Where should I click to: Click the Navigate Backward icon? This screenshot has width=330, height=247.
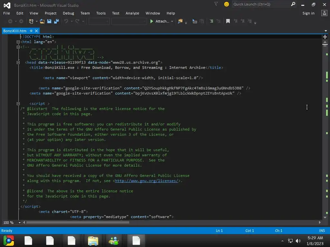coord(10,21)
